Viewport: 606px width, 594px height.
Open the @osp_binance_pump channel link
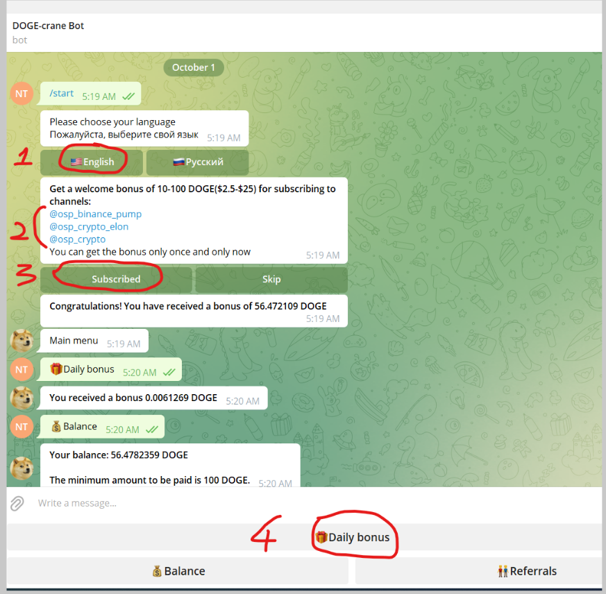(96, 214)
